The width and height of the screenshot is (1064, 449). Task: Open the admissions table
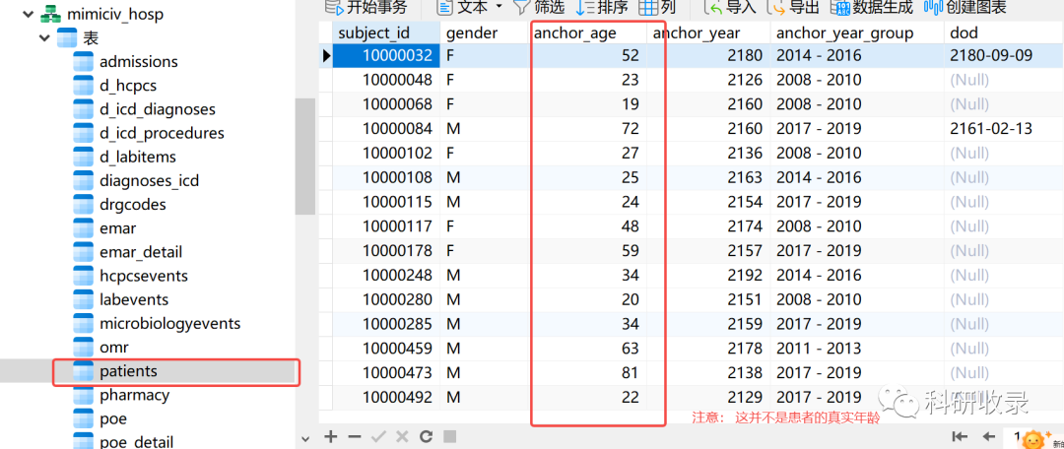tap(139, 62)
